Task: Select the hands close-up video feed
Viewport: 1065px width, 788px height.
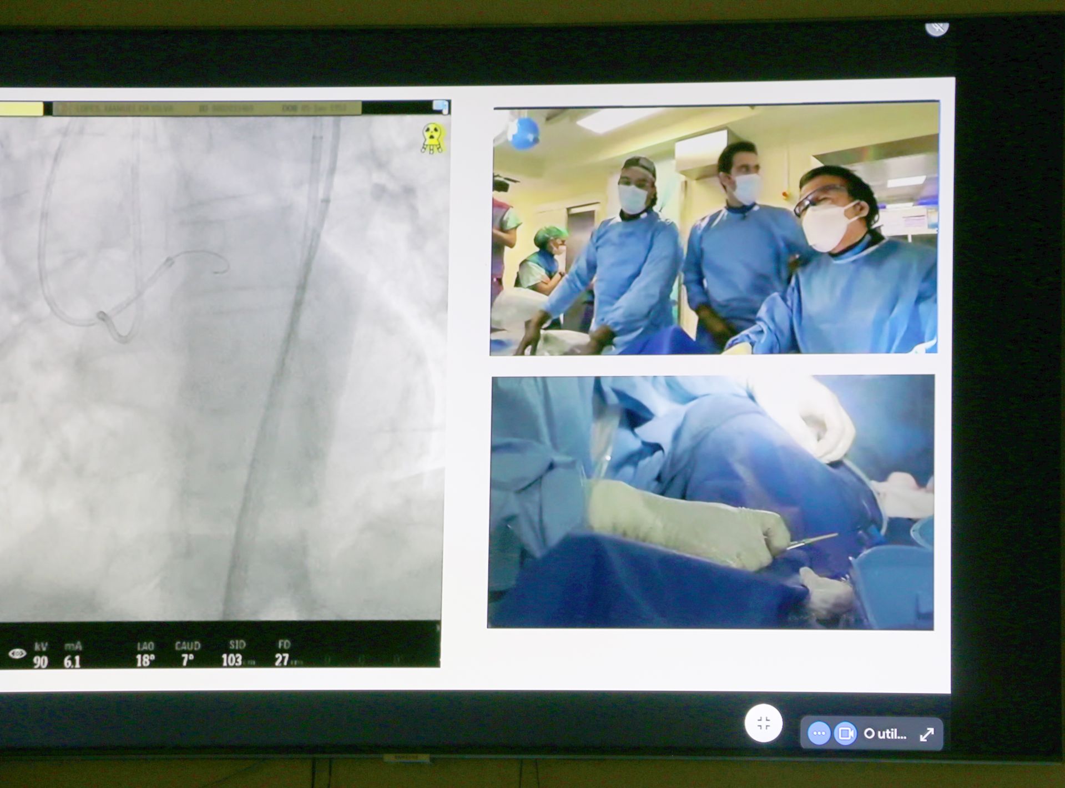Action: (x=711, y=502)
